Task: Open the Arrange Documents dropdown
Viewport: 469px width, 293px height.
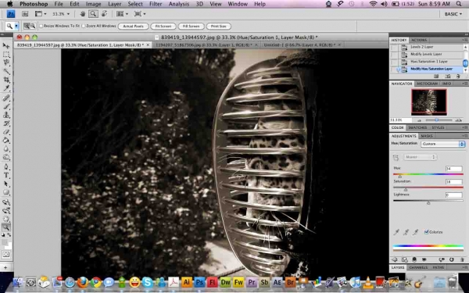Action: pos(122,14)
